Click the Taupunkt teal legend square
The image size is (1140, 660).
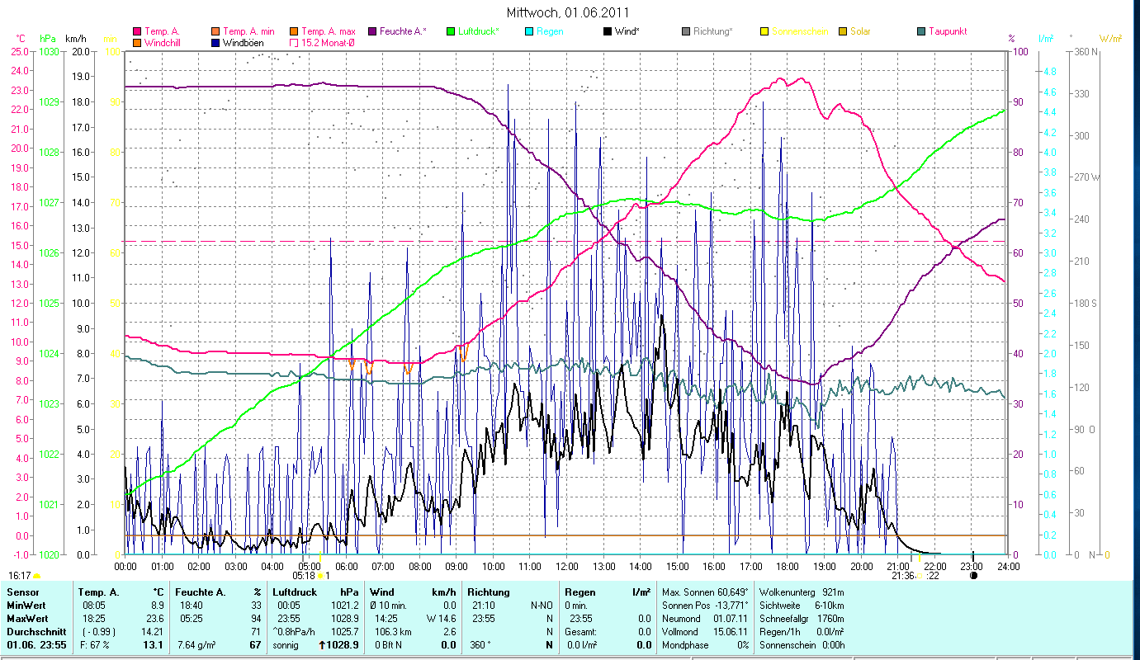921,31
